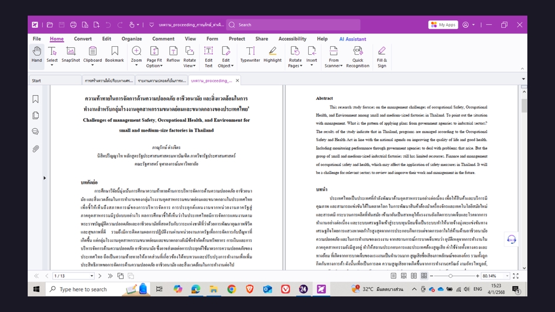The height and width of the screenshot is (312, 555).
Task: Toggle single page view mode
Action: point(393,276)
